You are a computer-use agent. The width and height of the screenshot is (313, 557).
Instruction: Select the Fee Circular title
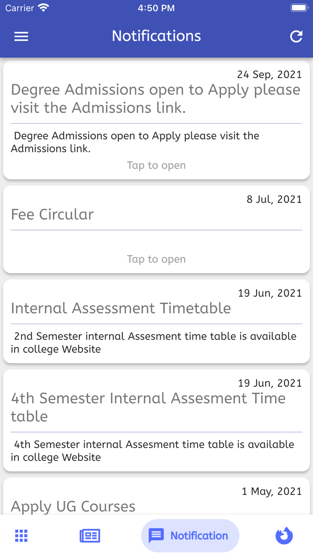point(52,214)
